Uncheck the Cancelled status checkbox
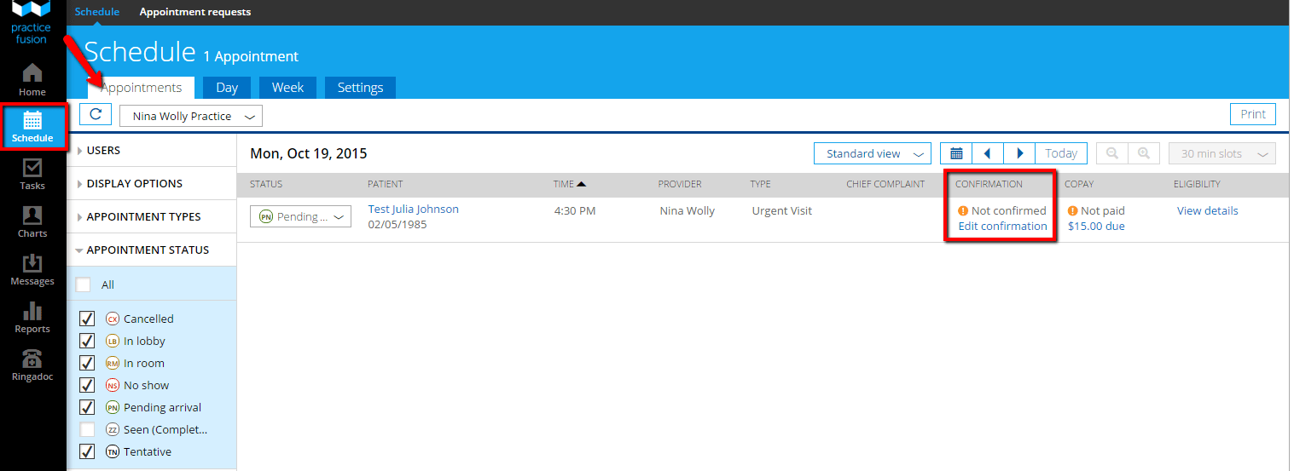The image size is (1294, 471). click(86, 319)
